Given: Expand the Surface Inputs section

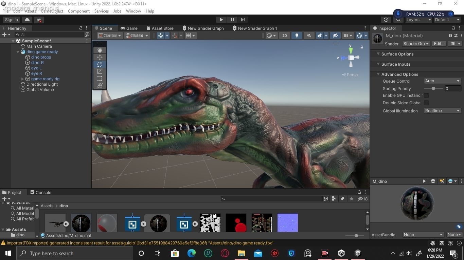Looking at the screenshot, I should click(378, 64).
